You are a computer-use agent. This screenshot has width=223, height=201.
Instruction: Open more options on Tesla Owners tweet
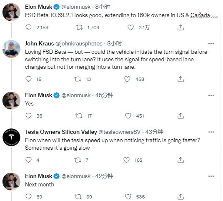click(x=211, y=132)
